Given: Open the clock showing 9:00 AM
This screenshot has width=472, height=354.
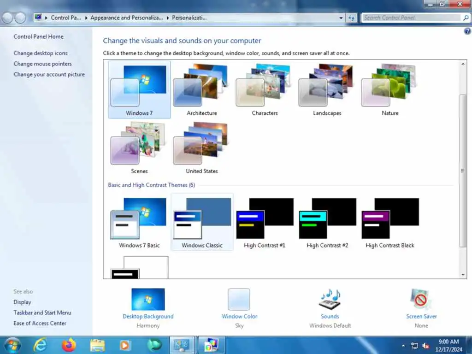Looking at the screenshot, I should point(448,345).
